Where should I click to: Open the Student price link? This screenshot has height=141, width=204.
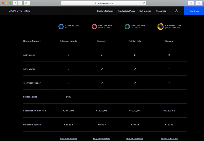point(30,97)
